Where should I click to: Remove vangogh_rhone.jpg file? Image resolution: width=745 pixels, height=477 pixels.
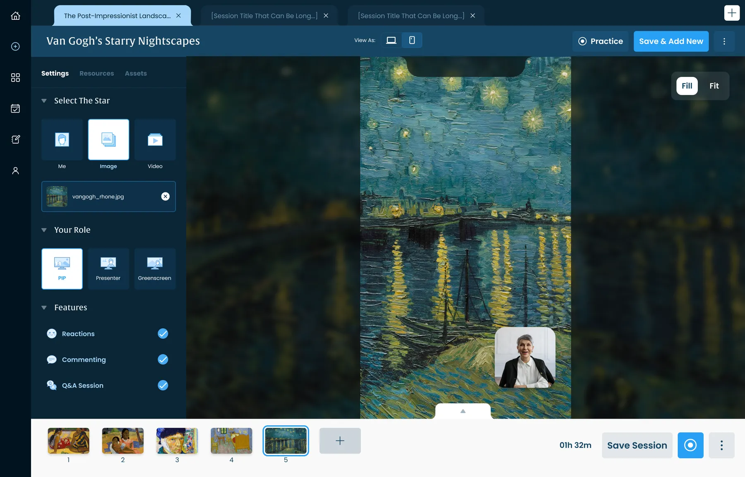165,197
